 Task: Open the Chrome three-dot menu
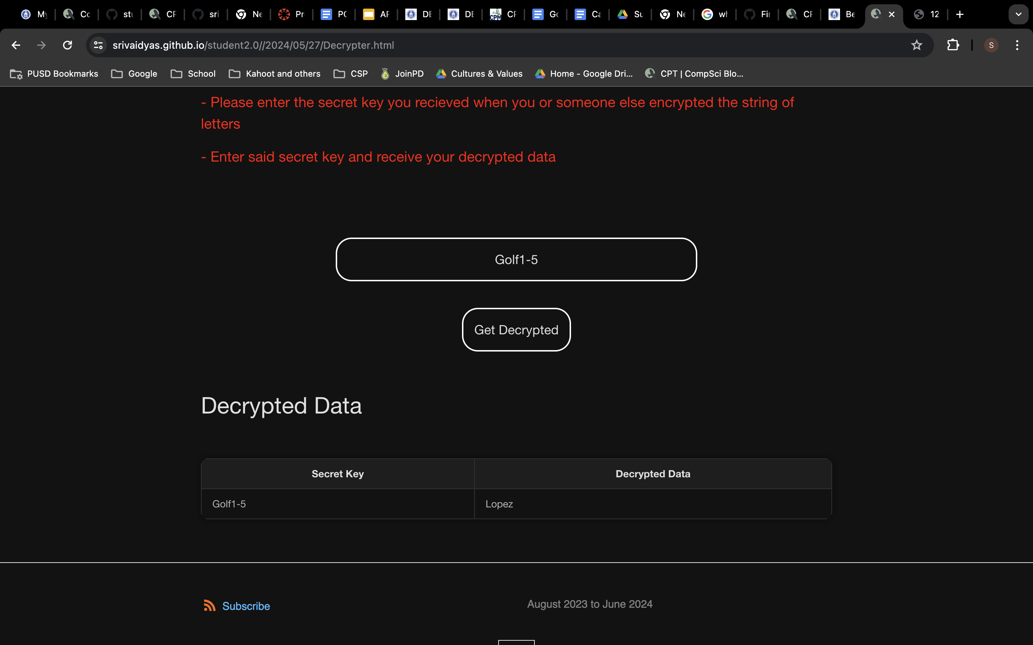point(1017,45)
